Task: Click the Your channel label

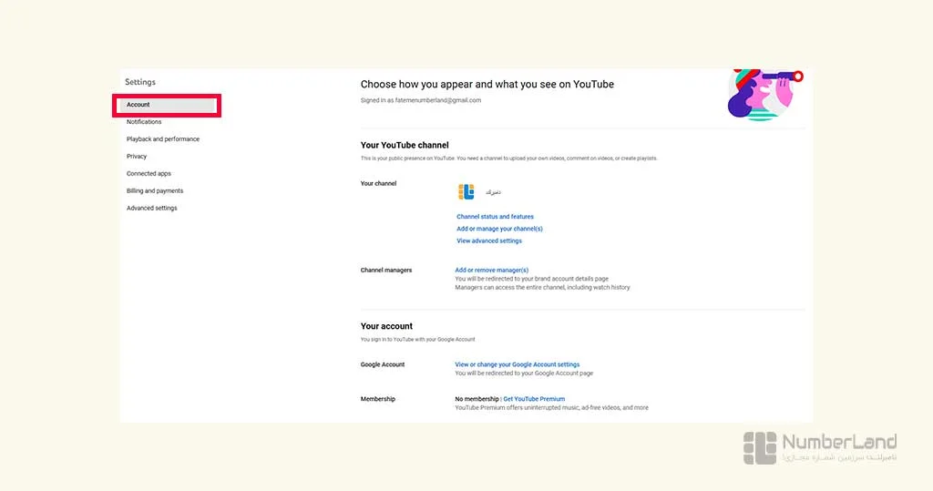Action: [x=378, y=183]
